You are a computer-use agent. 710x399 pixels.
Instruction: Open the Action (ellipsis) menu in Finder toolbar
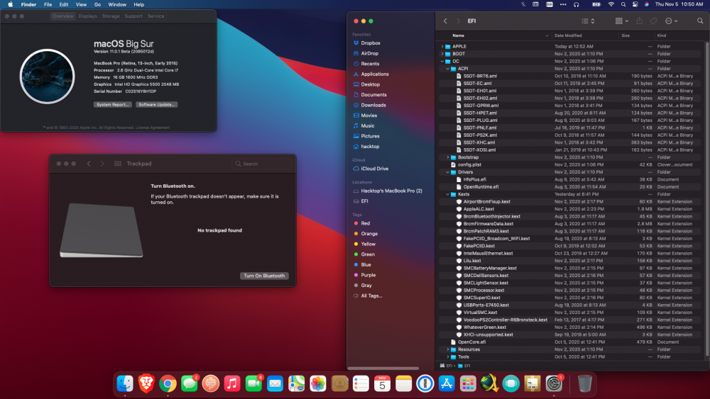pos(671,21)
